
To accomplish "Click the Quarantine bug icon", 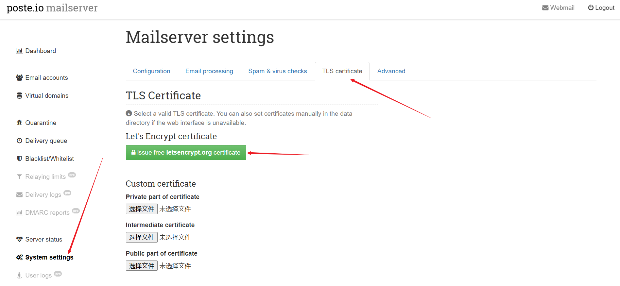I will pos(19,123).
